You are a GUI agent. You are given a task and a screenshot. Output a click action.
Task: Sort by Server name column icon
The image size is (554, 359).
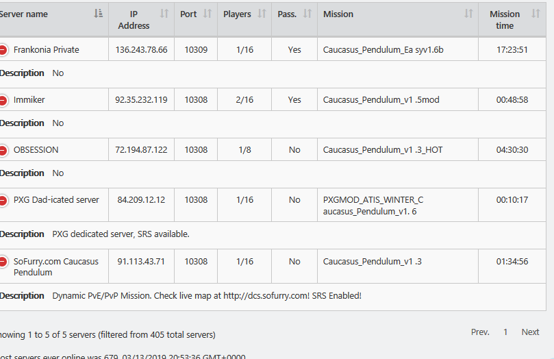coord(98,14)
